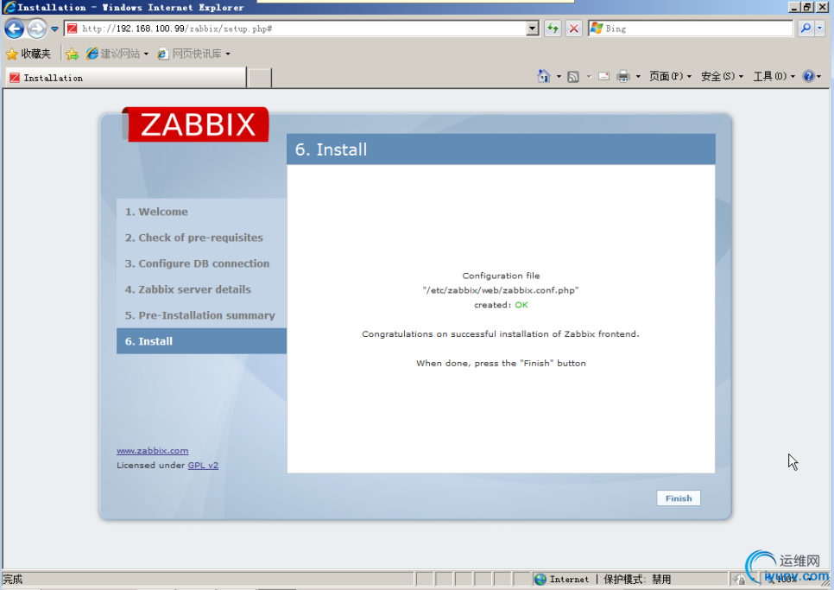Open the 页面(P) page menu
The image size is (834, 590).
(x=670, y=76)
